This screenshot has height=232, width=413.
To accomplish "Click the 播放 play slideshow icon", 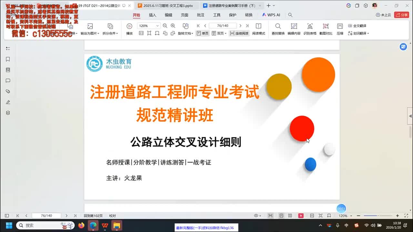I will (x=129, y=26).
